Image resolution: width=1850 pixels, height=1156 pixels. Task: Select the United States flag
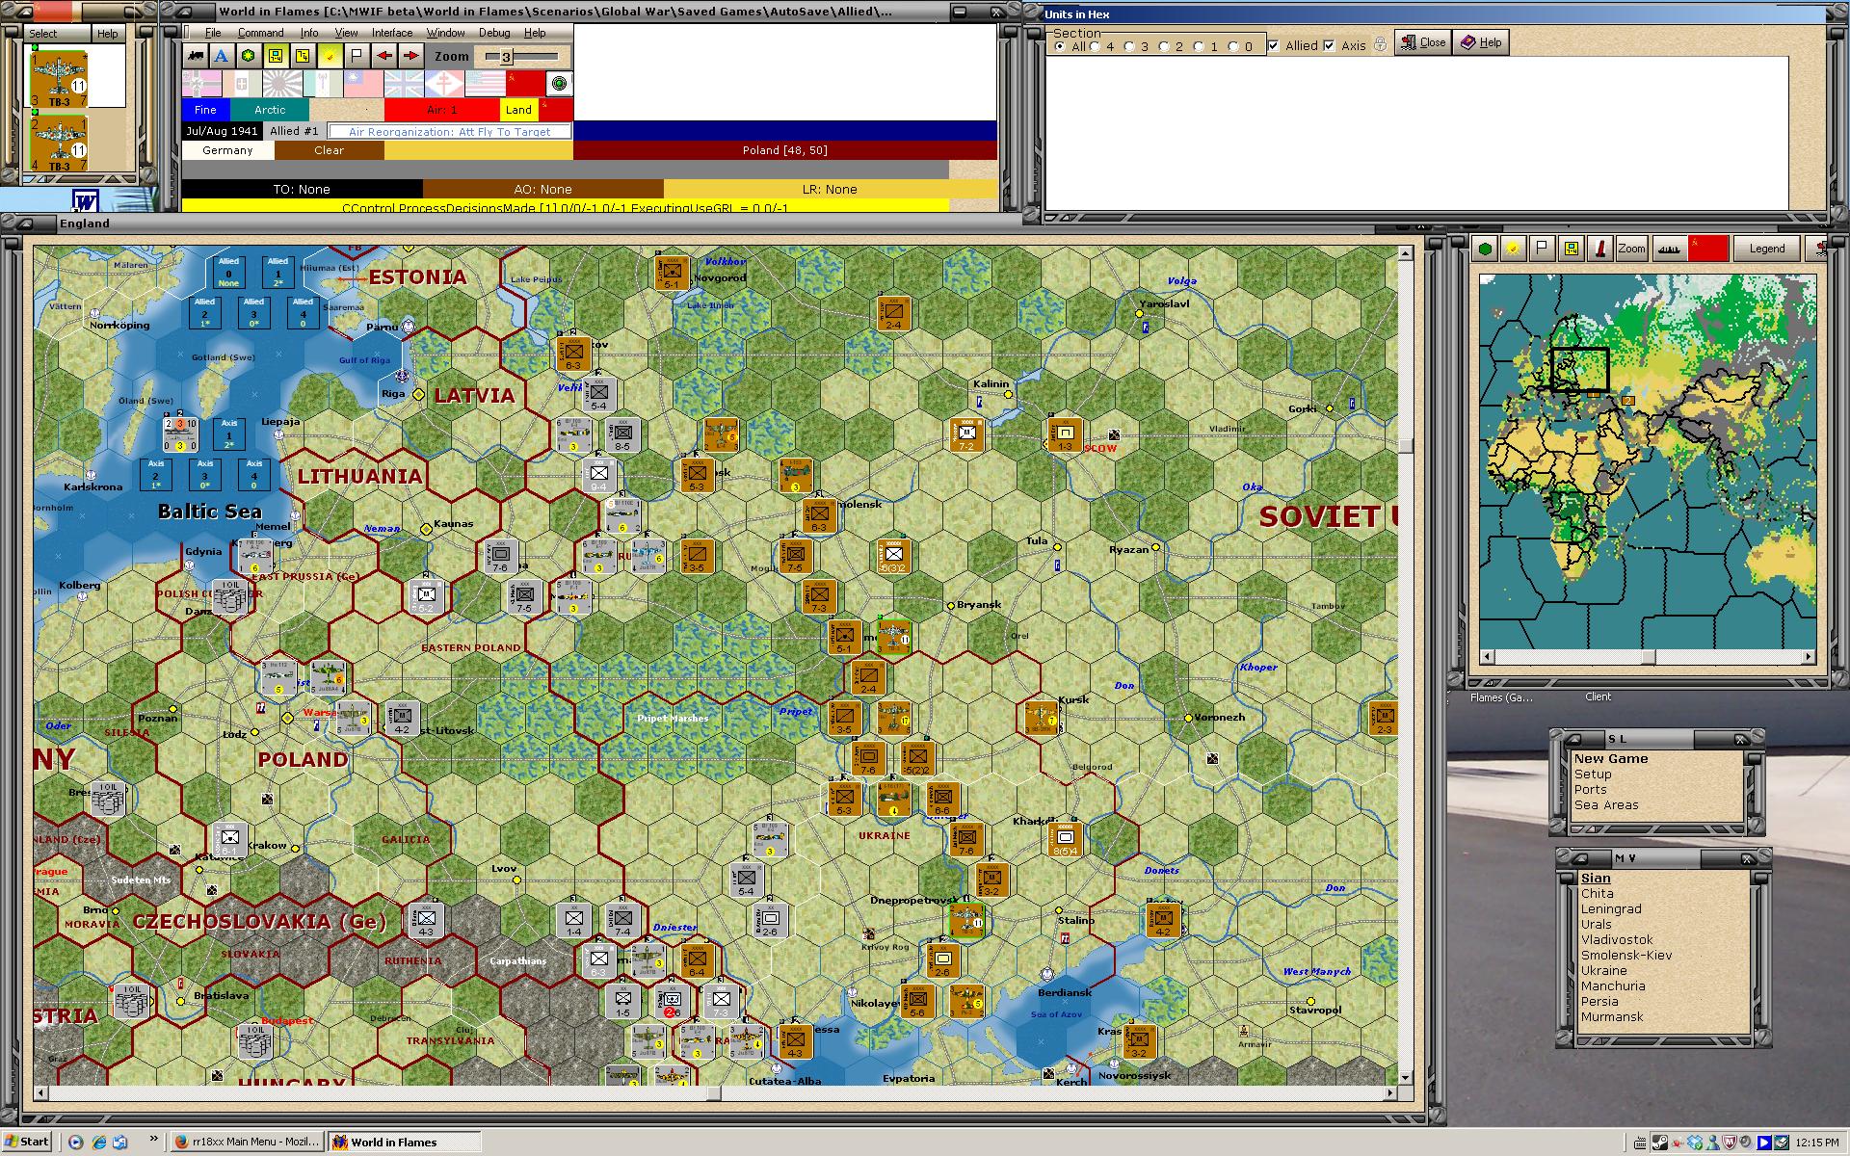[x=485, y=84]
